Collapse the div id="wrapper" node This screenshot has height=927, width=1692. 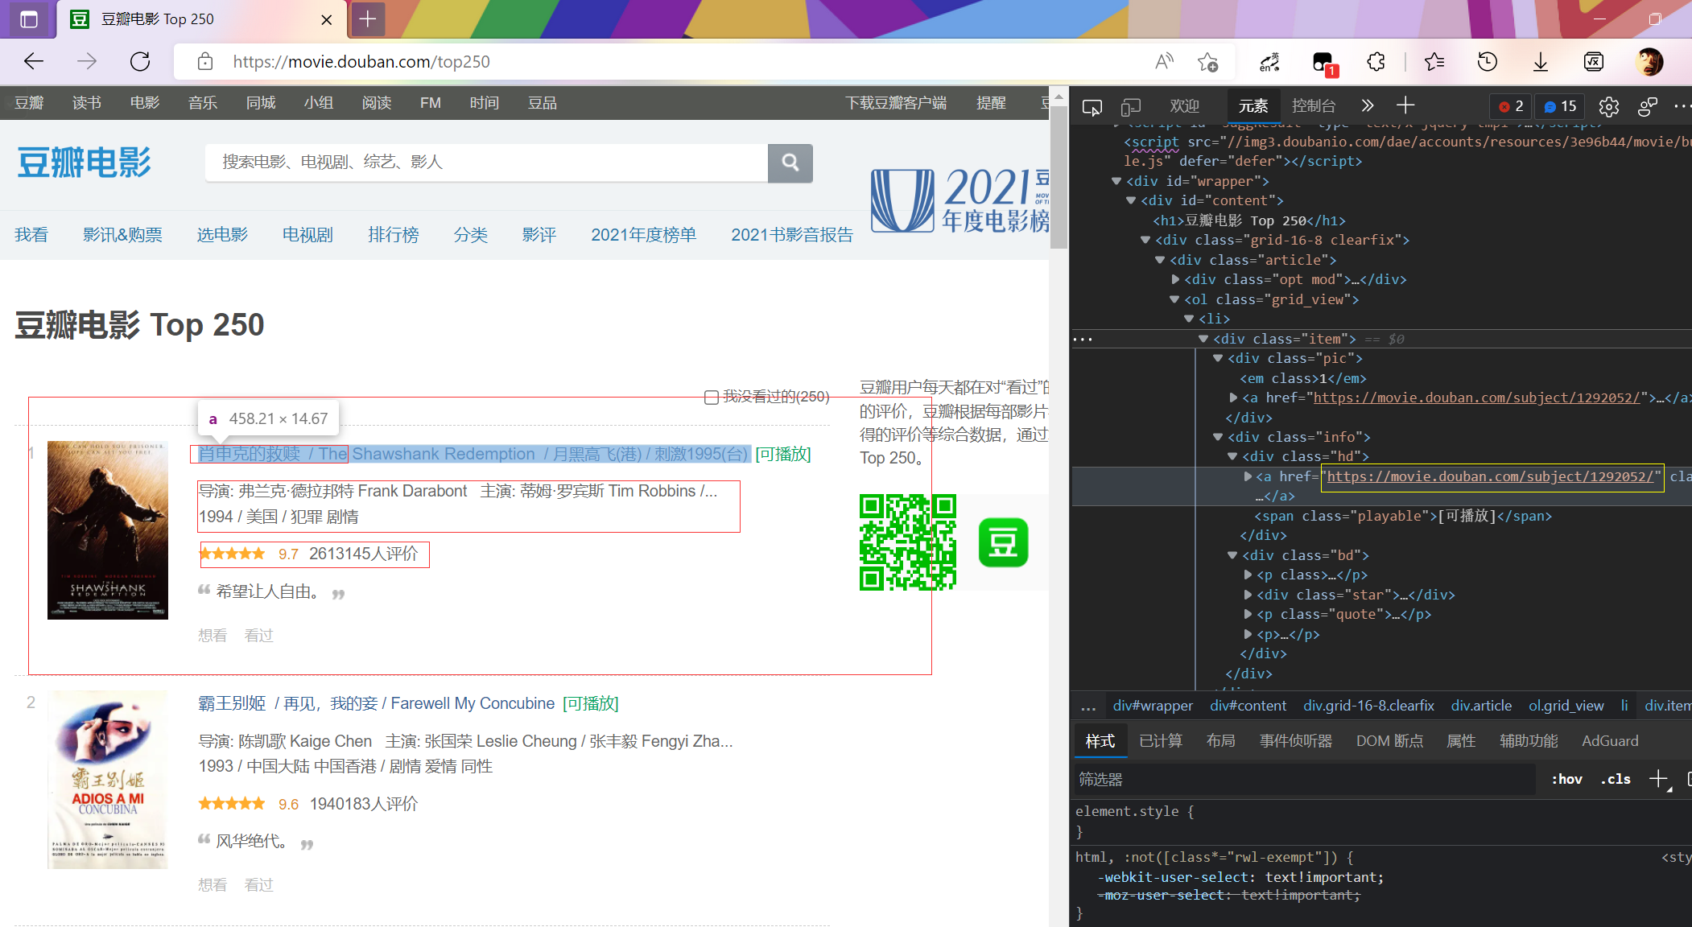click(x=1116, y=181)
